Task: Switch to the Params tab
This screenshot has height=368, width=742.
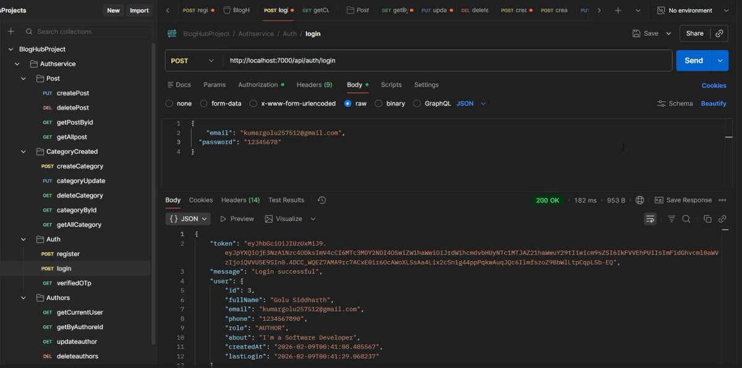Action: [x=215, y=85]
